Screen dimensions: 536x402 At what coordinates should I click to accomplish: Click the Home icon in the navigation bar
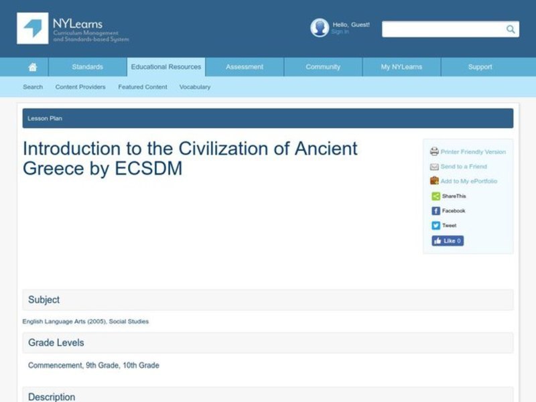click(x=31, y=66)
